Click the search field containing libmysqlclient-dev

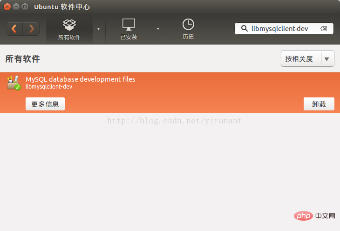[x=284, y=28]
